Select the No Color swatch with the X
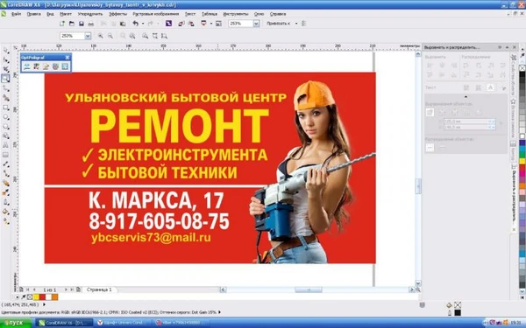The width and height of the screenshot is (526, 328). (x=522, y=68)
